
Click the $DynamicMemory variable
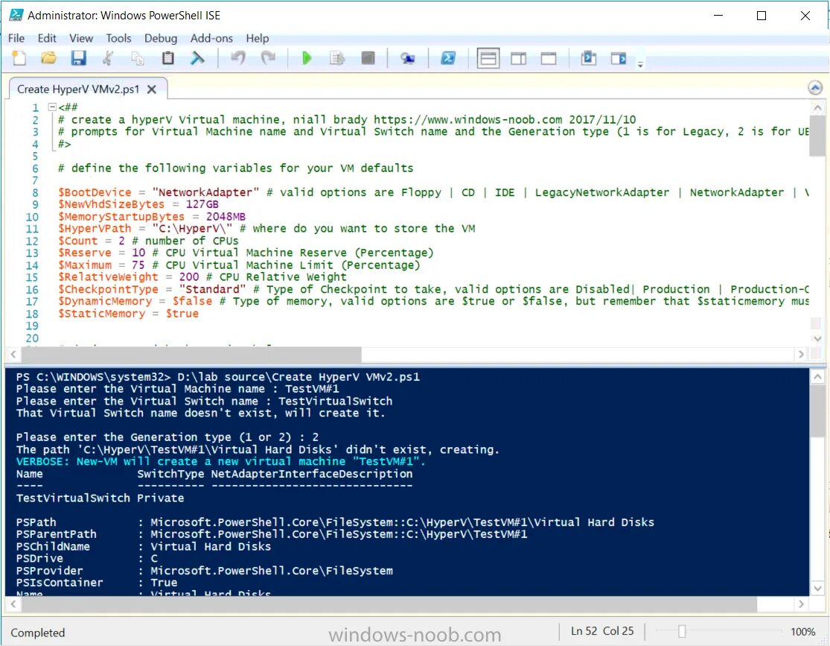click(x=105, y=301)
